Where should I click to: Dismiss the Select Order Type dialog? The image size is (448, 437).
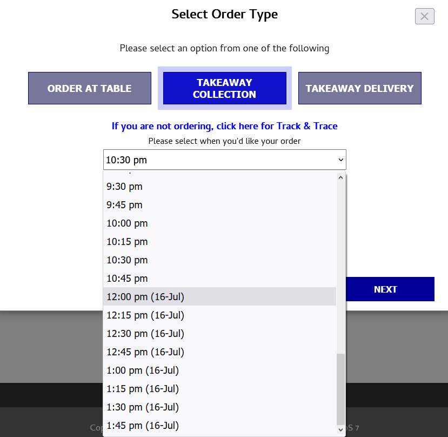coord(424,16)
